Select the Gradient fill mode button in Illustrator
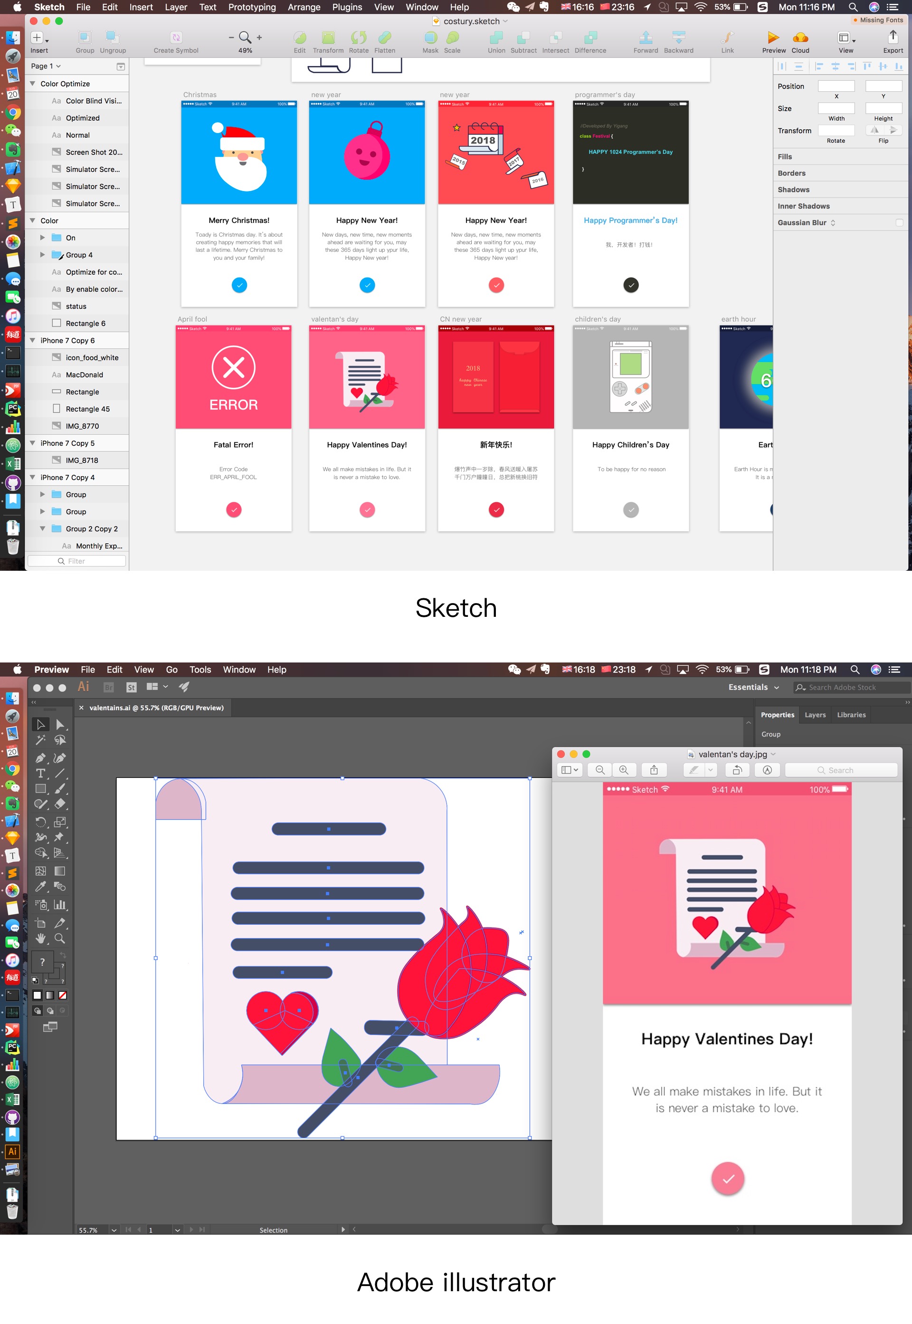Screen dimensions: 912x1324 point(50,995)
